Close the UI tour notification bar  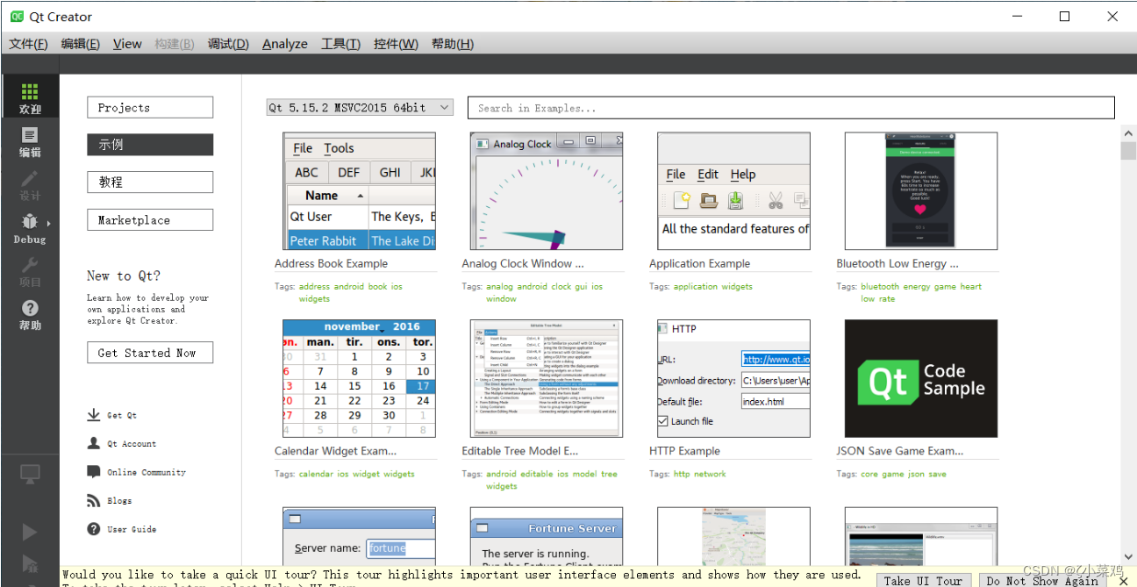click(x=1123, y=581)
